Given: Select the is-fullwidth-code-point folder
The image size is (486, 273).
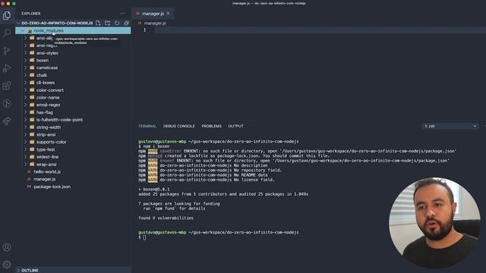Looking at the screenshot, I should [73, 120].
